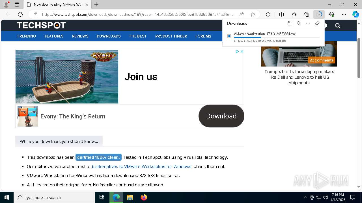Click the Evony ad game image
The image size is (362, 203).
tap(67, 77)
